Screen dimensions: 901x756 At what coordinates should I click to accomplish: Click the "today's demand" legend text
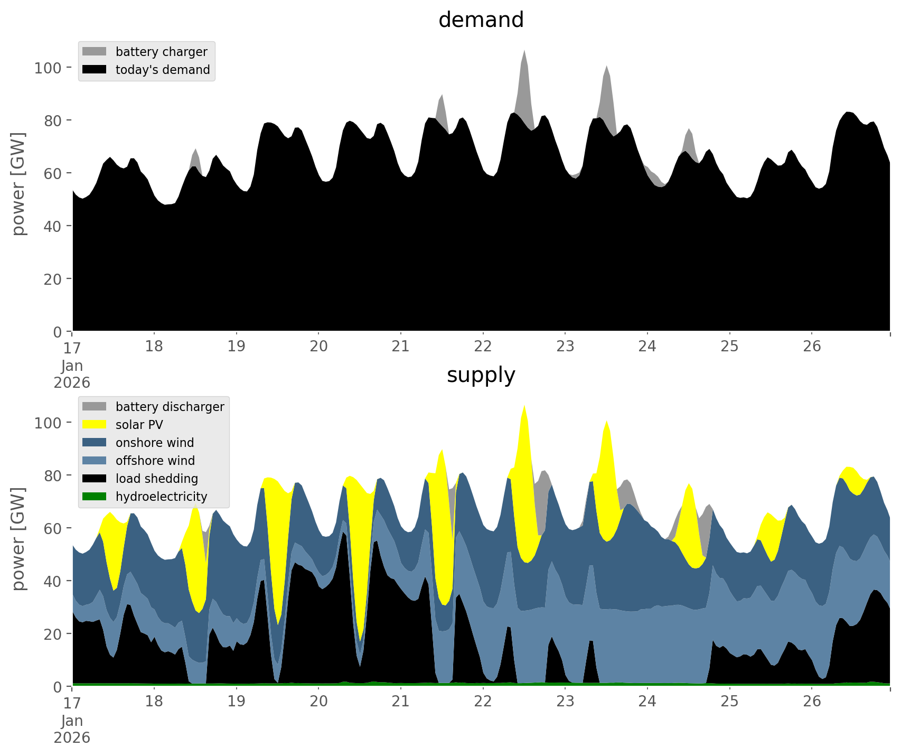tap(163, 70)
